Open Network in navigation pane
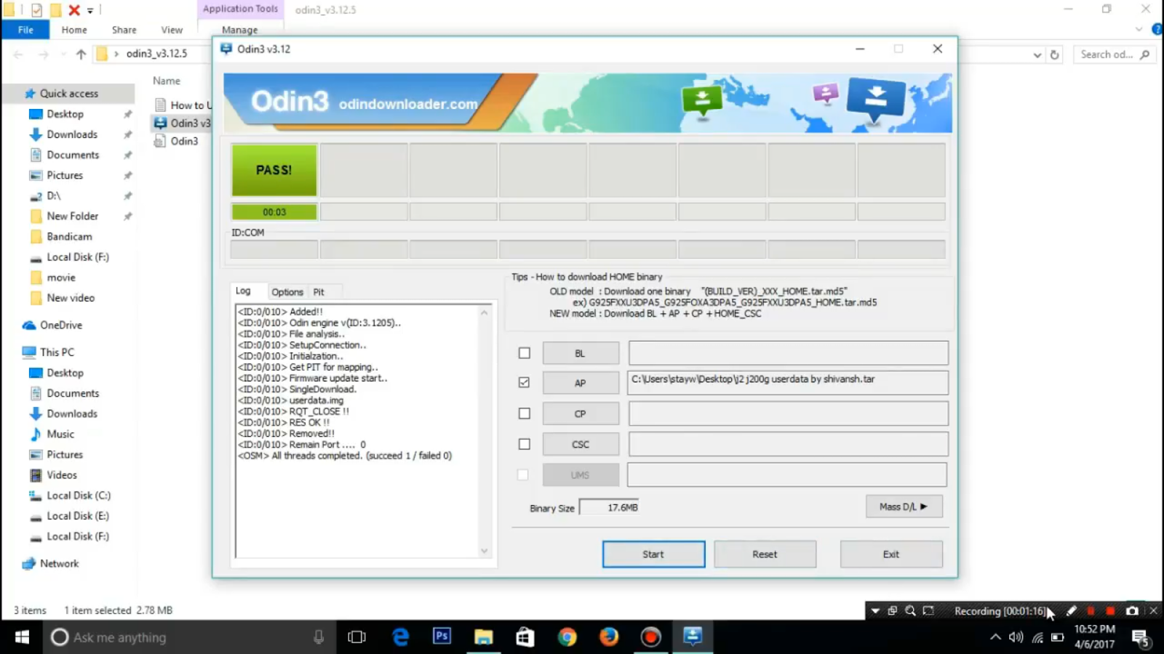 click(59, 563)
